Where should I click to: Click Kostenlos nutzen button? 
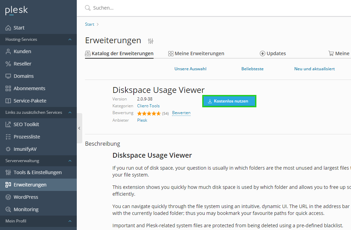coord(229,101)
